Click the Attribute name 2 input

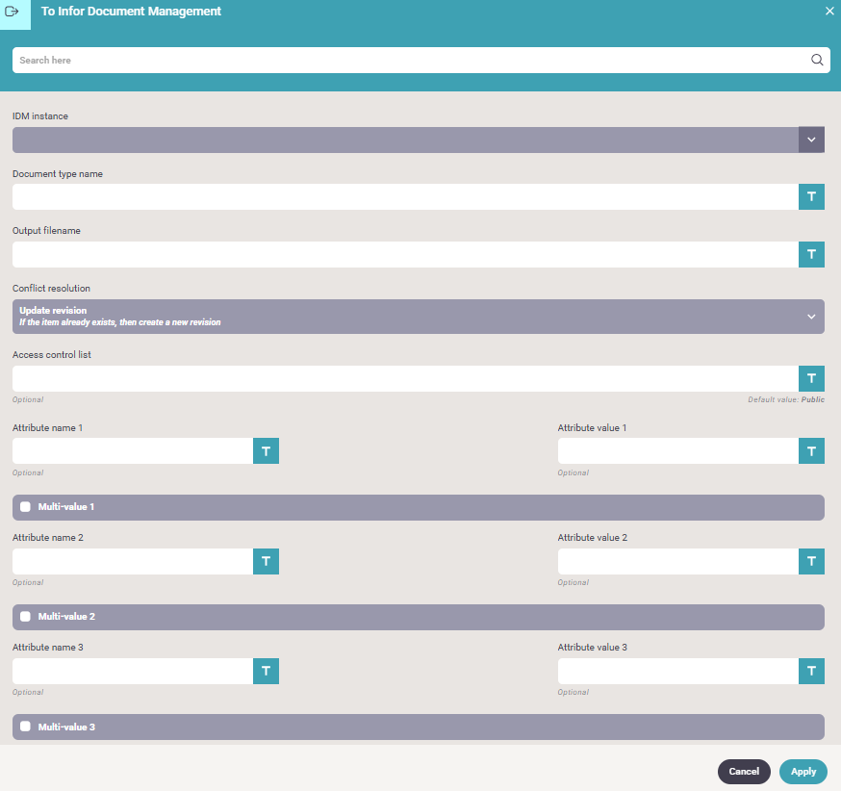coord(133,561)
